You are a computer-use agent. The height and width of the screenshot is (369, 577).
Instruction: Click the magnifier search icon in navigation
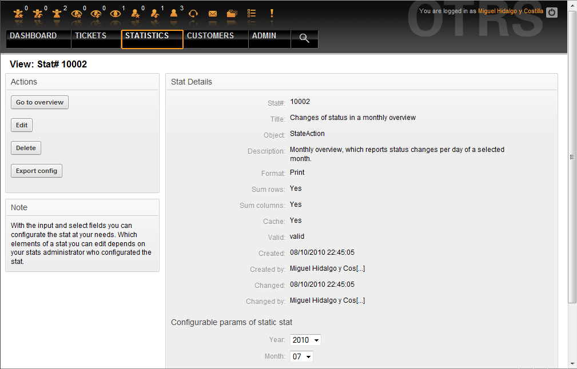[x=304, y=38]
